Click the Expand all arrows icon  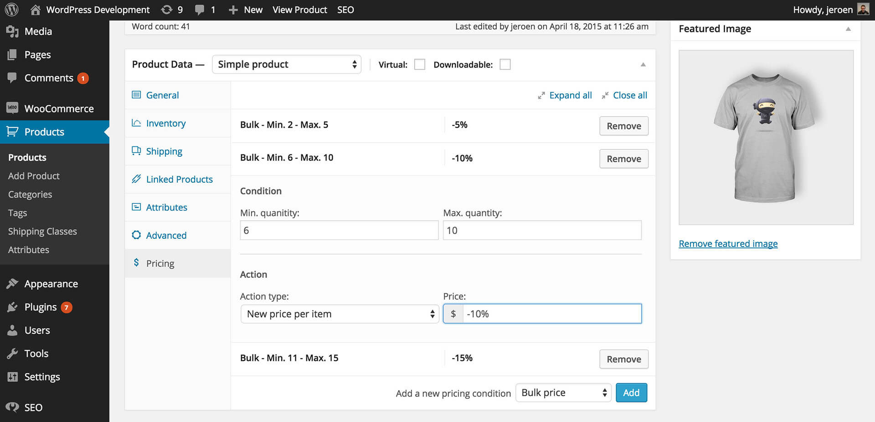pyautogui.click(x=541, y=96)
